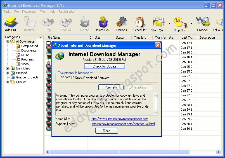Select the Jan 29 2... download row
Screen dimensions: 225x158
pyautogui.click(x=133, y=119)
